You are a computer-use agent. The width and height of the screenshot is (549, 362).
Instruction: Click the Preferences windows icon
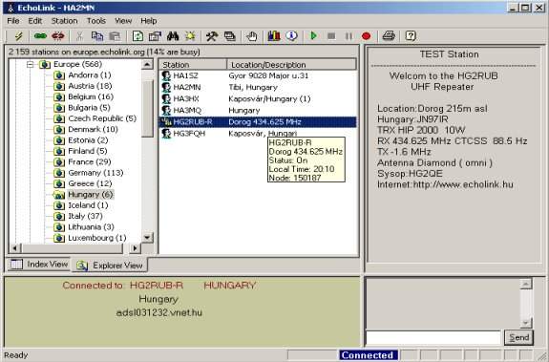230,35
